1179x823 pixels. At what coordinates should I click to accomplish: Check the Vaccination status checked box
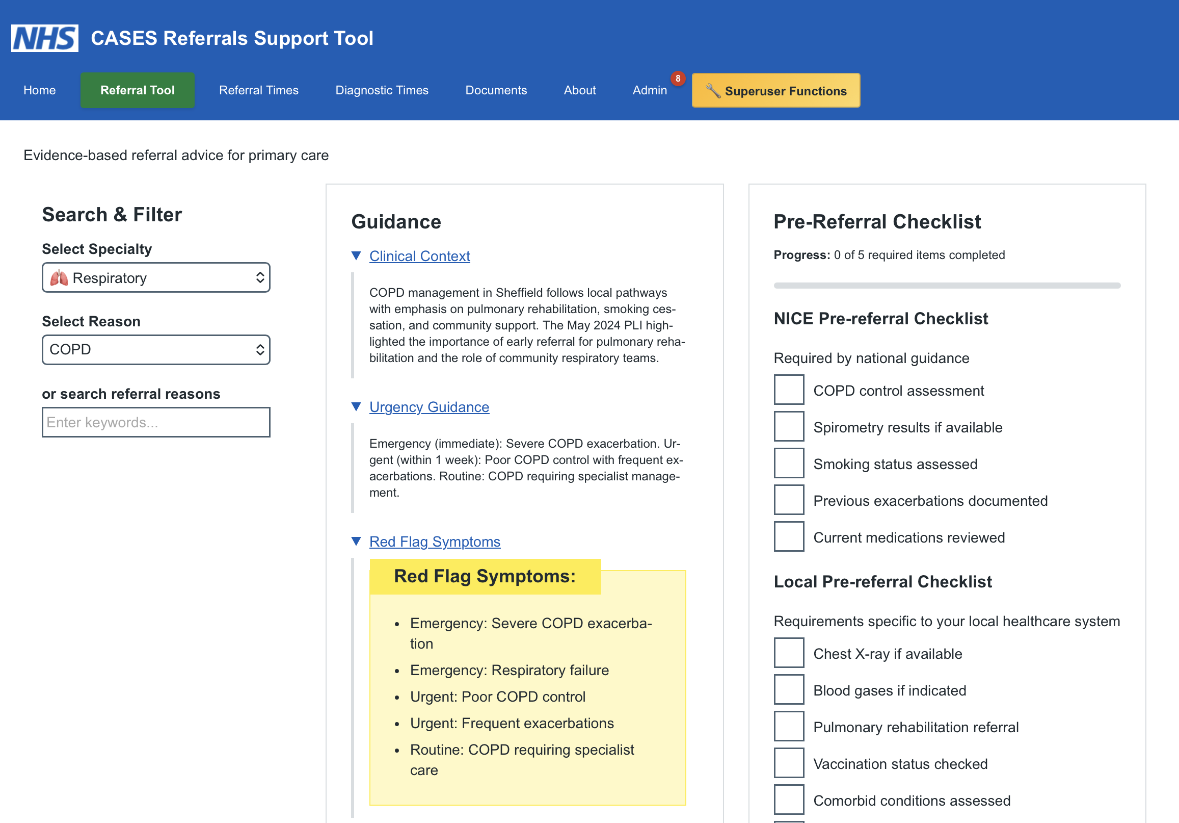click(789, 763)
